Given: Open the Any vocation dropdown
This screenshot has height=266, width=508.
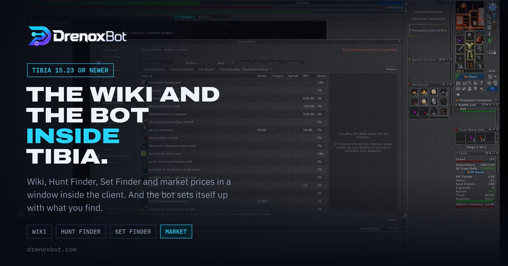Looking at the screenshot, I should [x=224, y=63].
